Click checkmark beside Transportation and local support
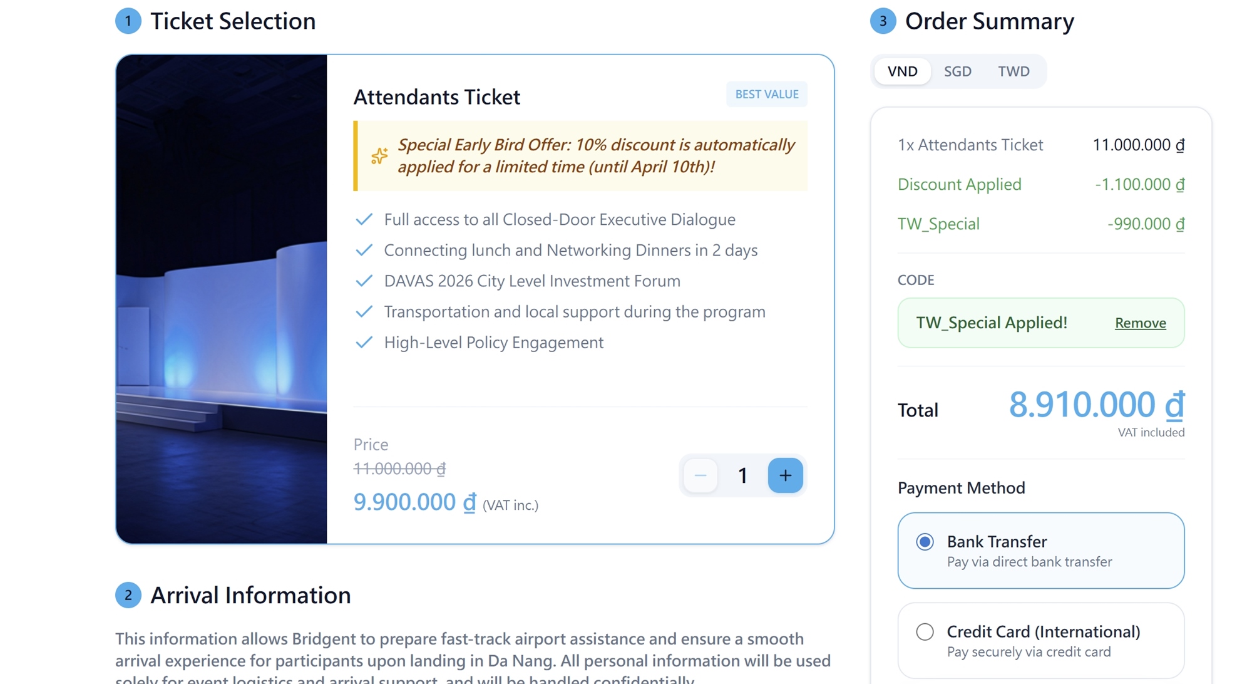The height and width of the screenshot is (684, 1252). 364,311
